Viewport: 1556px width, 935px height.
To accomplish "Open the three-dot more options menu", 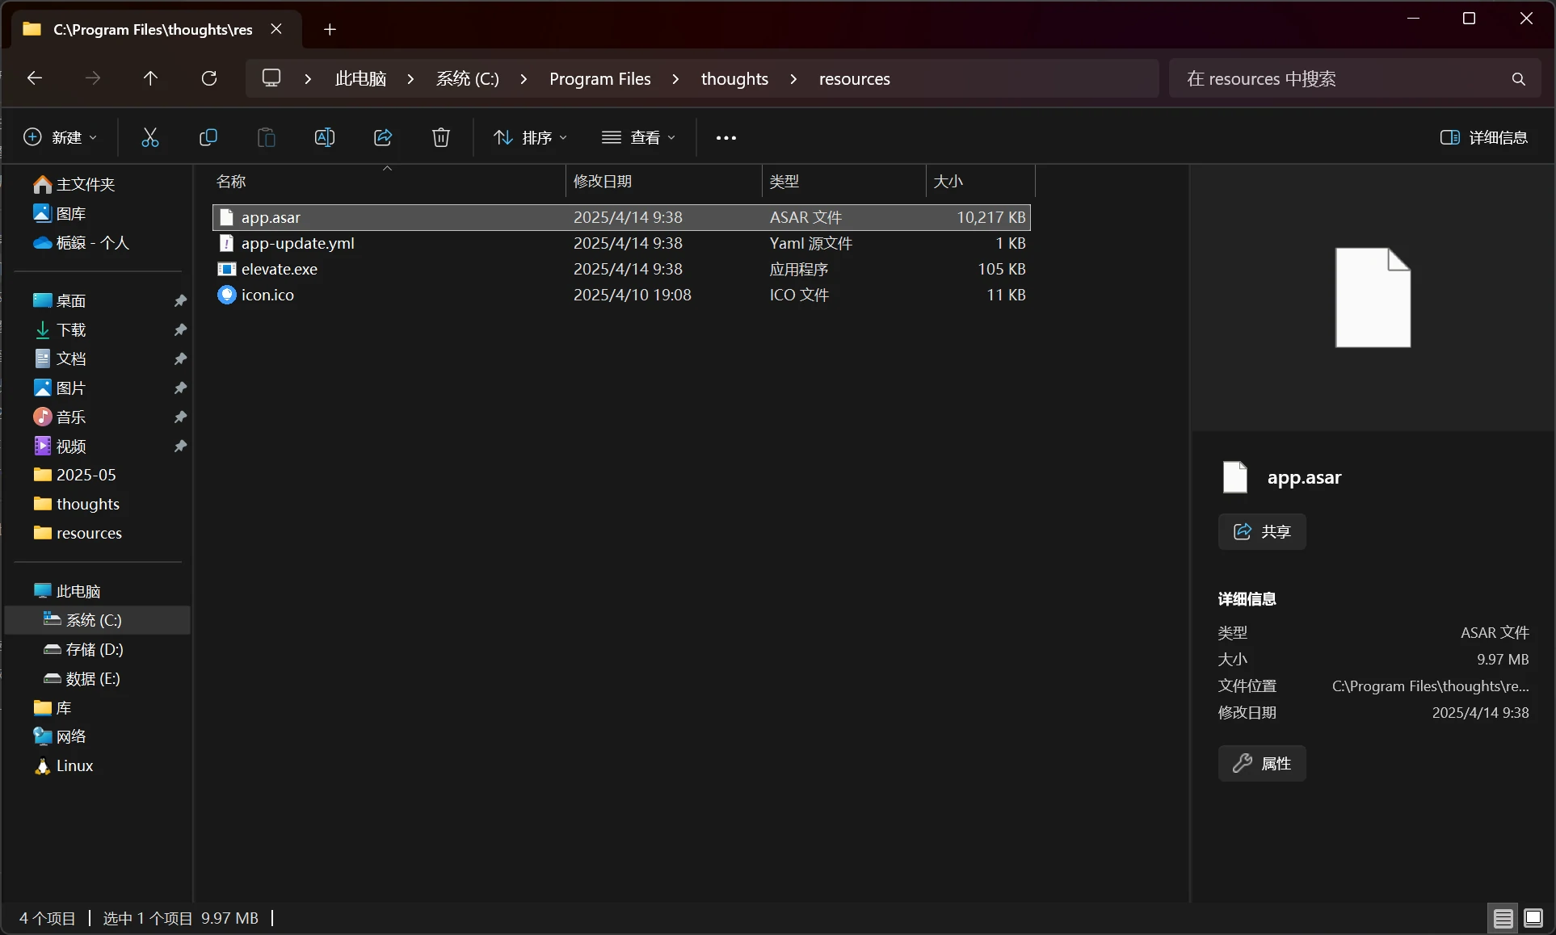I will [725, 137].
